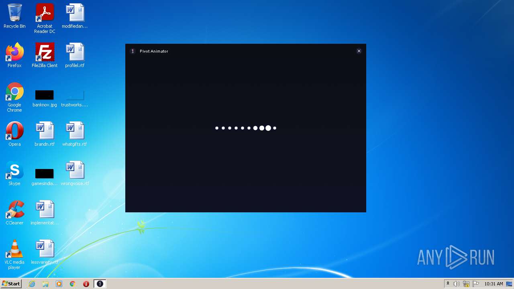Viewport: 514px width, 289px height.
Task: Select profilel.rtf desktop file
Action: (75, 55)
